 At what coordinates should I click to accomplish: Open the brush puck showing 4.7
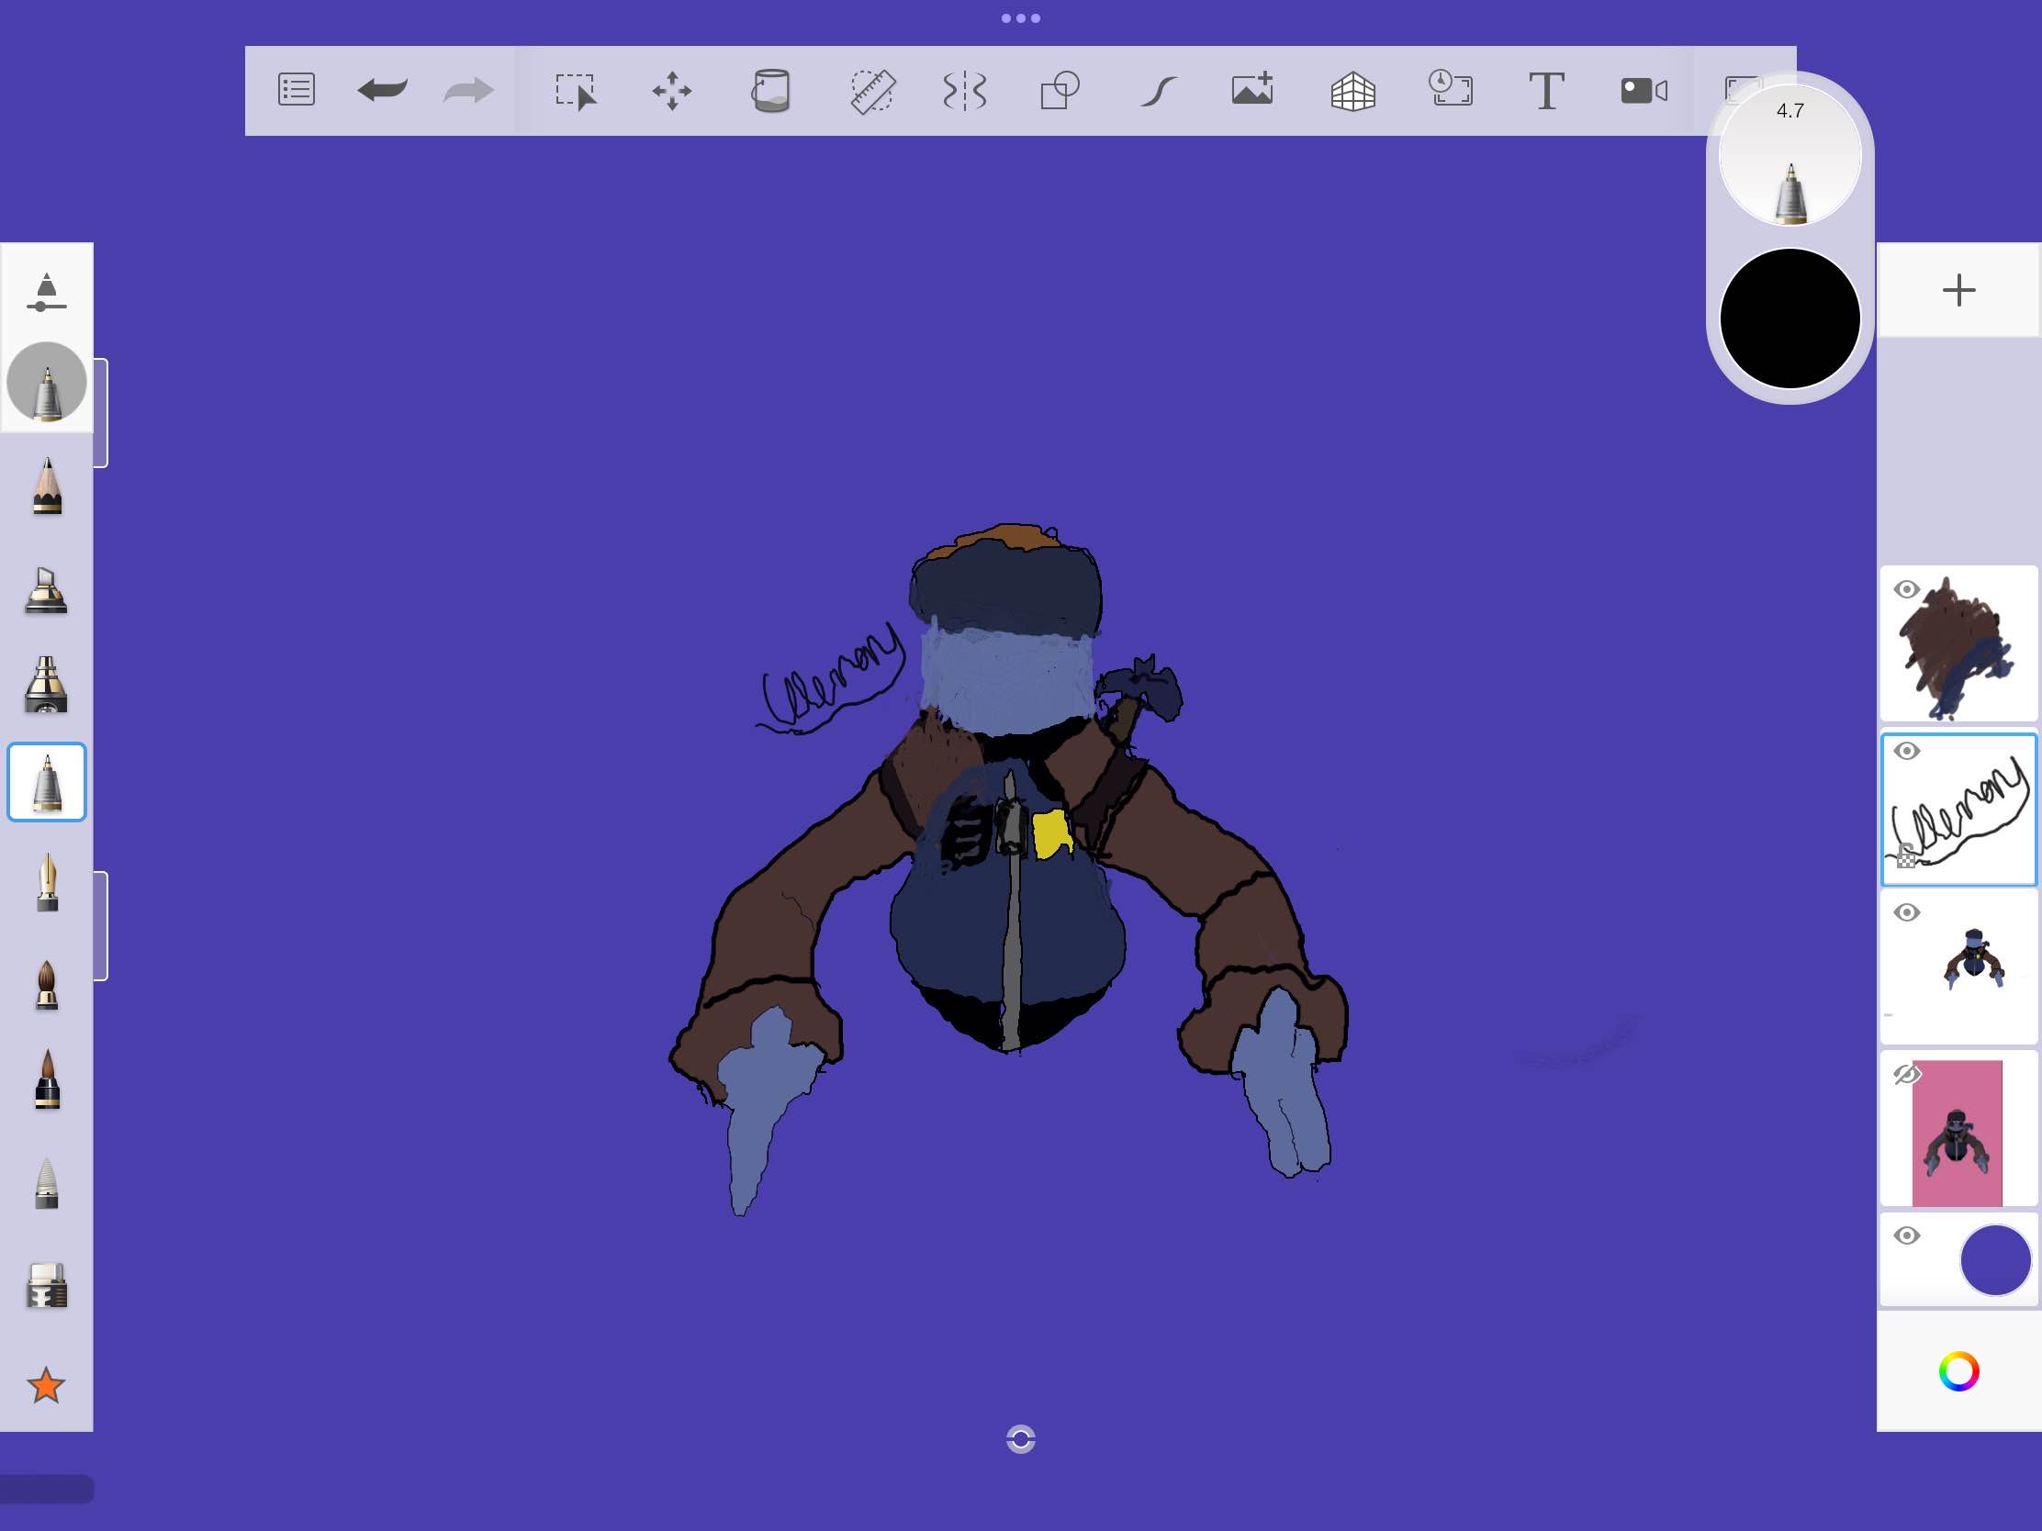pos(1790,155)
